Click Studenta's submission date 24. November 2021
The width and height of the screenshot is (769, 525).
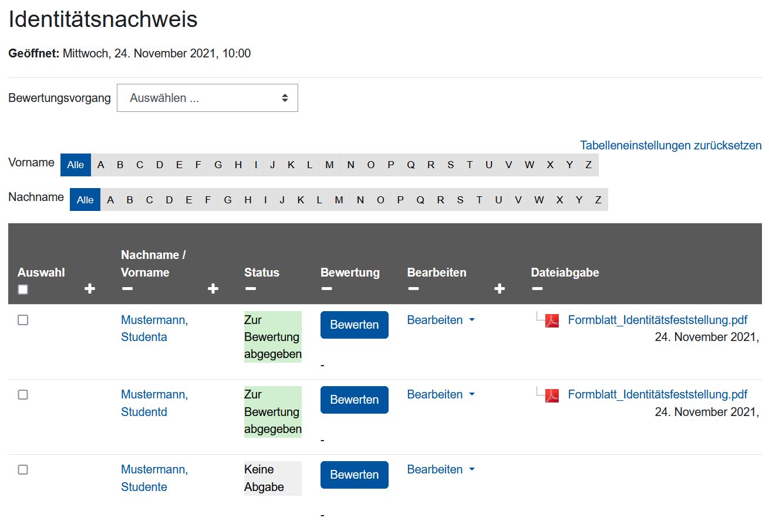(707, 337)
